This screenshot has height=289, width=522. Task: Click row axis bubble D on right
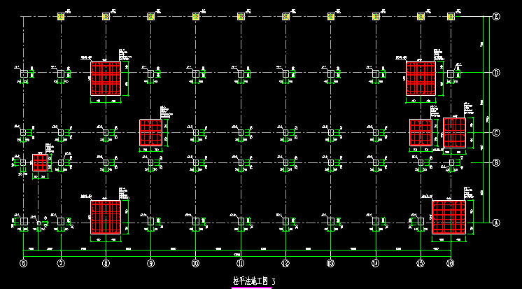[x=496, y=72]
